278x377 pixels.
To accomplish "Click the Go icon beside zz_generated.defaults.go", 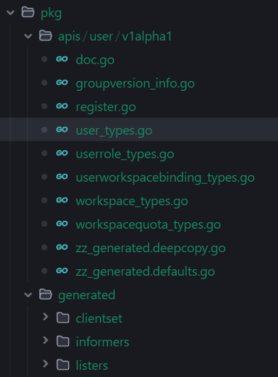I will point(62,270).
